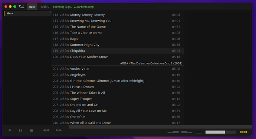Click the 00:00 playback time display
Viewport: 256px width, 139px height.
point(243,132)
